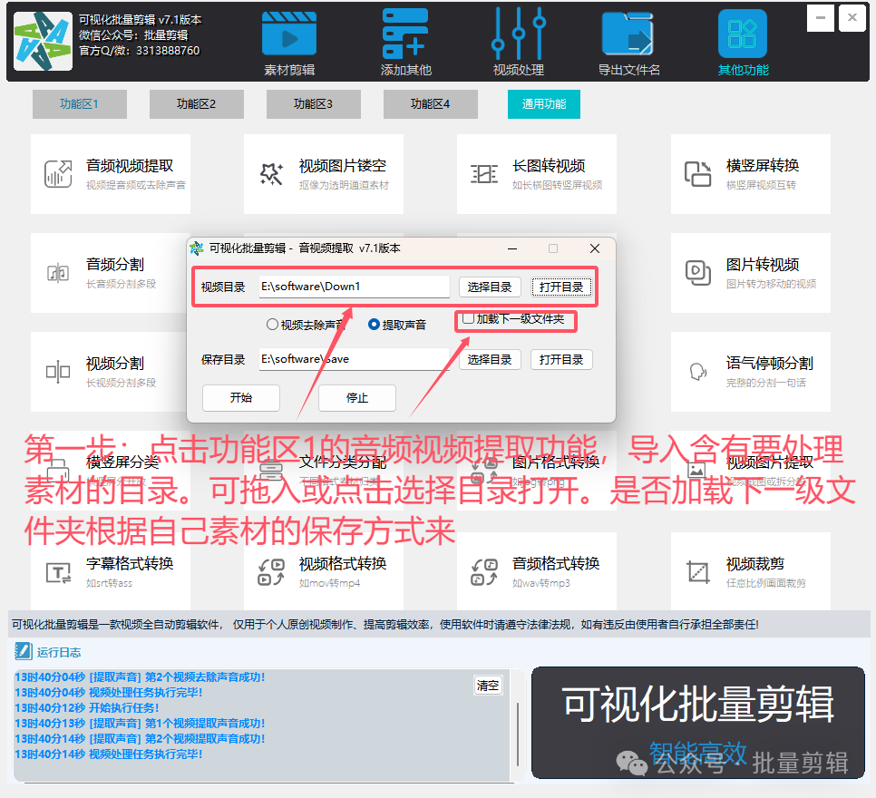Switch to the 功能区3 tab

313,104
